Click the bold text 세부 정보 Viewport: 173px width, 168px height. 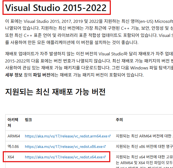click(14, 75)
